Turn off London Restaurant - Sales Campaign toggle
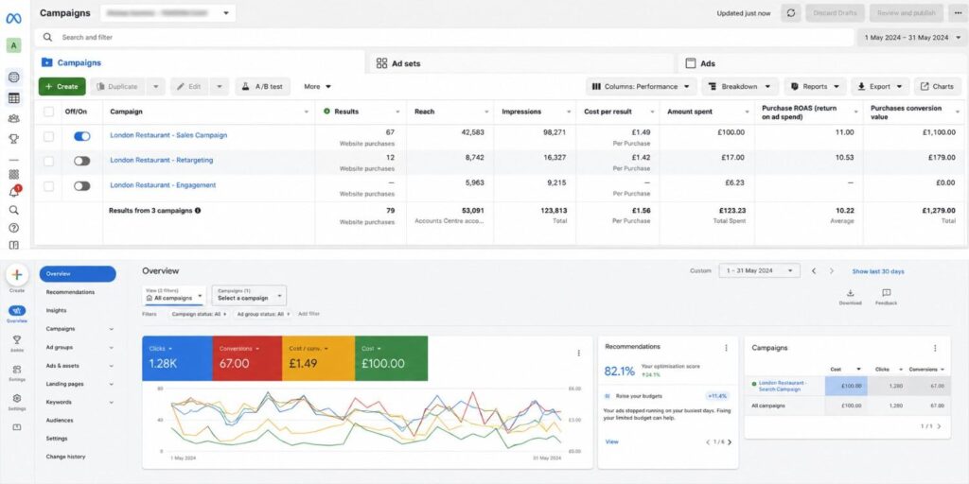Image resolution: width=969 pixels, height=484 pixels. [x=81, y=136]
